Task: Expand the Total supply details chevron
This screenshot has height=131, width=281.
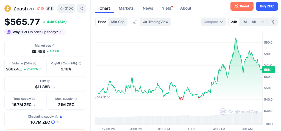Action: pyautogui.click(x=35, y=105)
